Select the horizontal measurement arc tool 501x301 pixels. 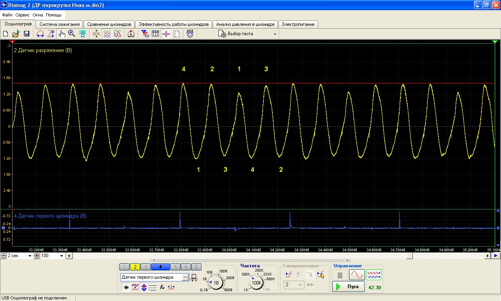coord(40,34)
